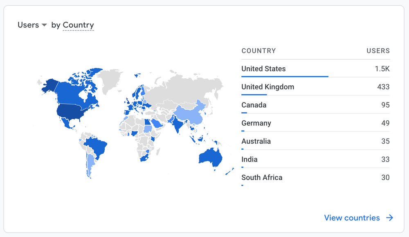The image size is (409, 237).
Task: Select the United States table row
Action: (316, 69)
